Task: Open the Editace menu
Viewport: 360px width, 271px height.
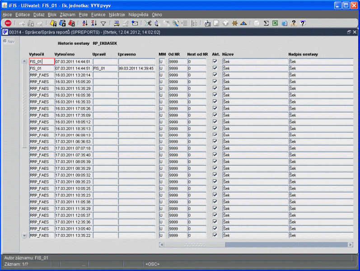Action: click(x=23, y=15)
